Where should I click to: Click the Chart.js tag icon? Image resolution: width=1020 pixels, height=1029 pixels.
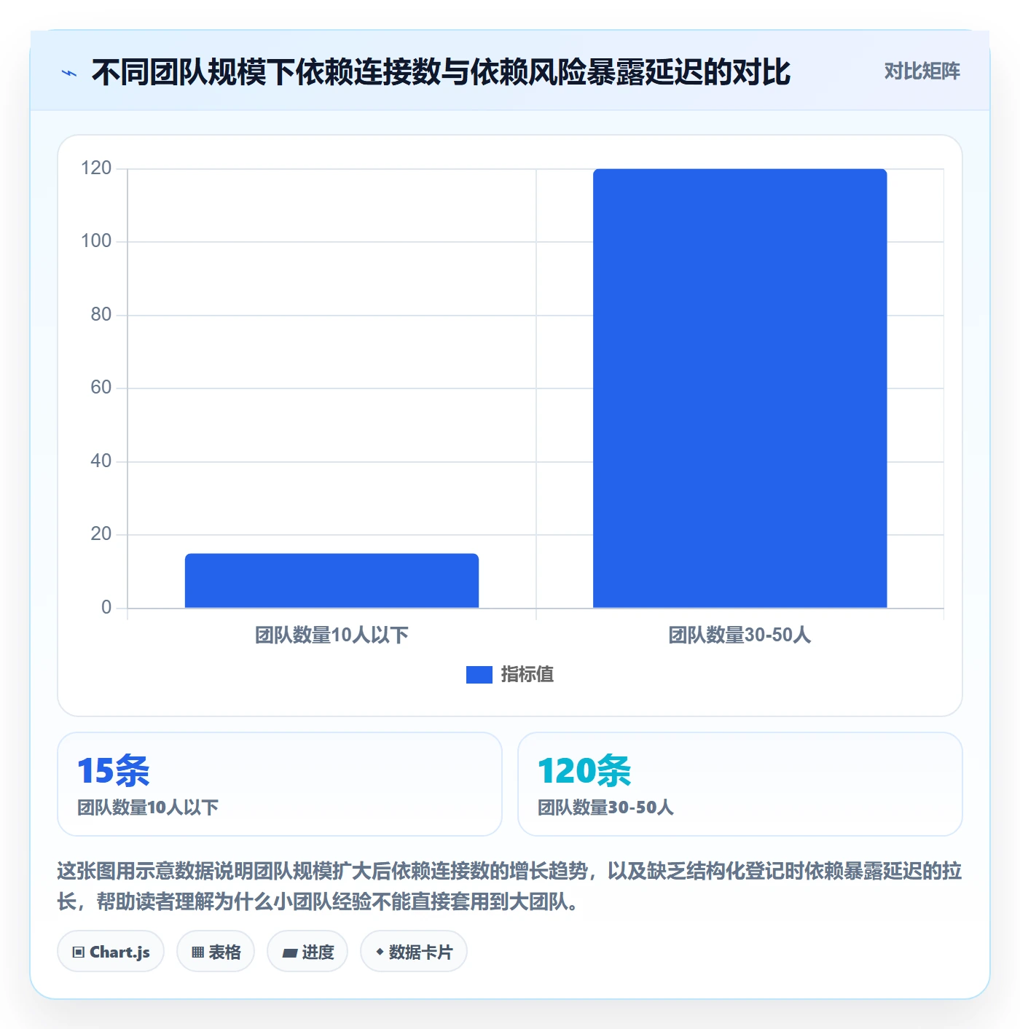point(79,952)
